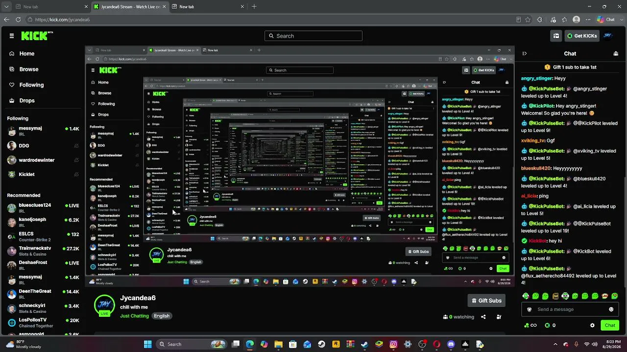The height and width of the screenshot is (352, 627).
Task: Favorite this page with star icon
Action: click(528, 20)
